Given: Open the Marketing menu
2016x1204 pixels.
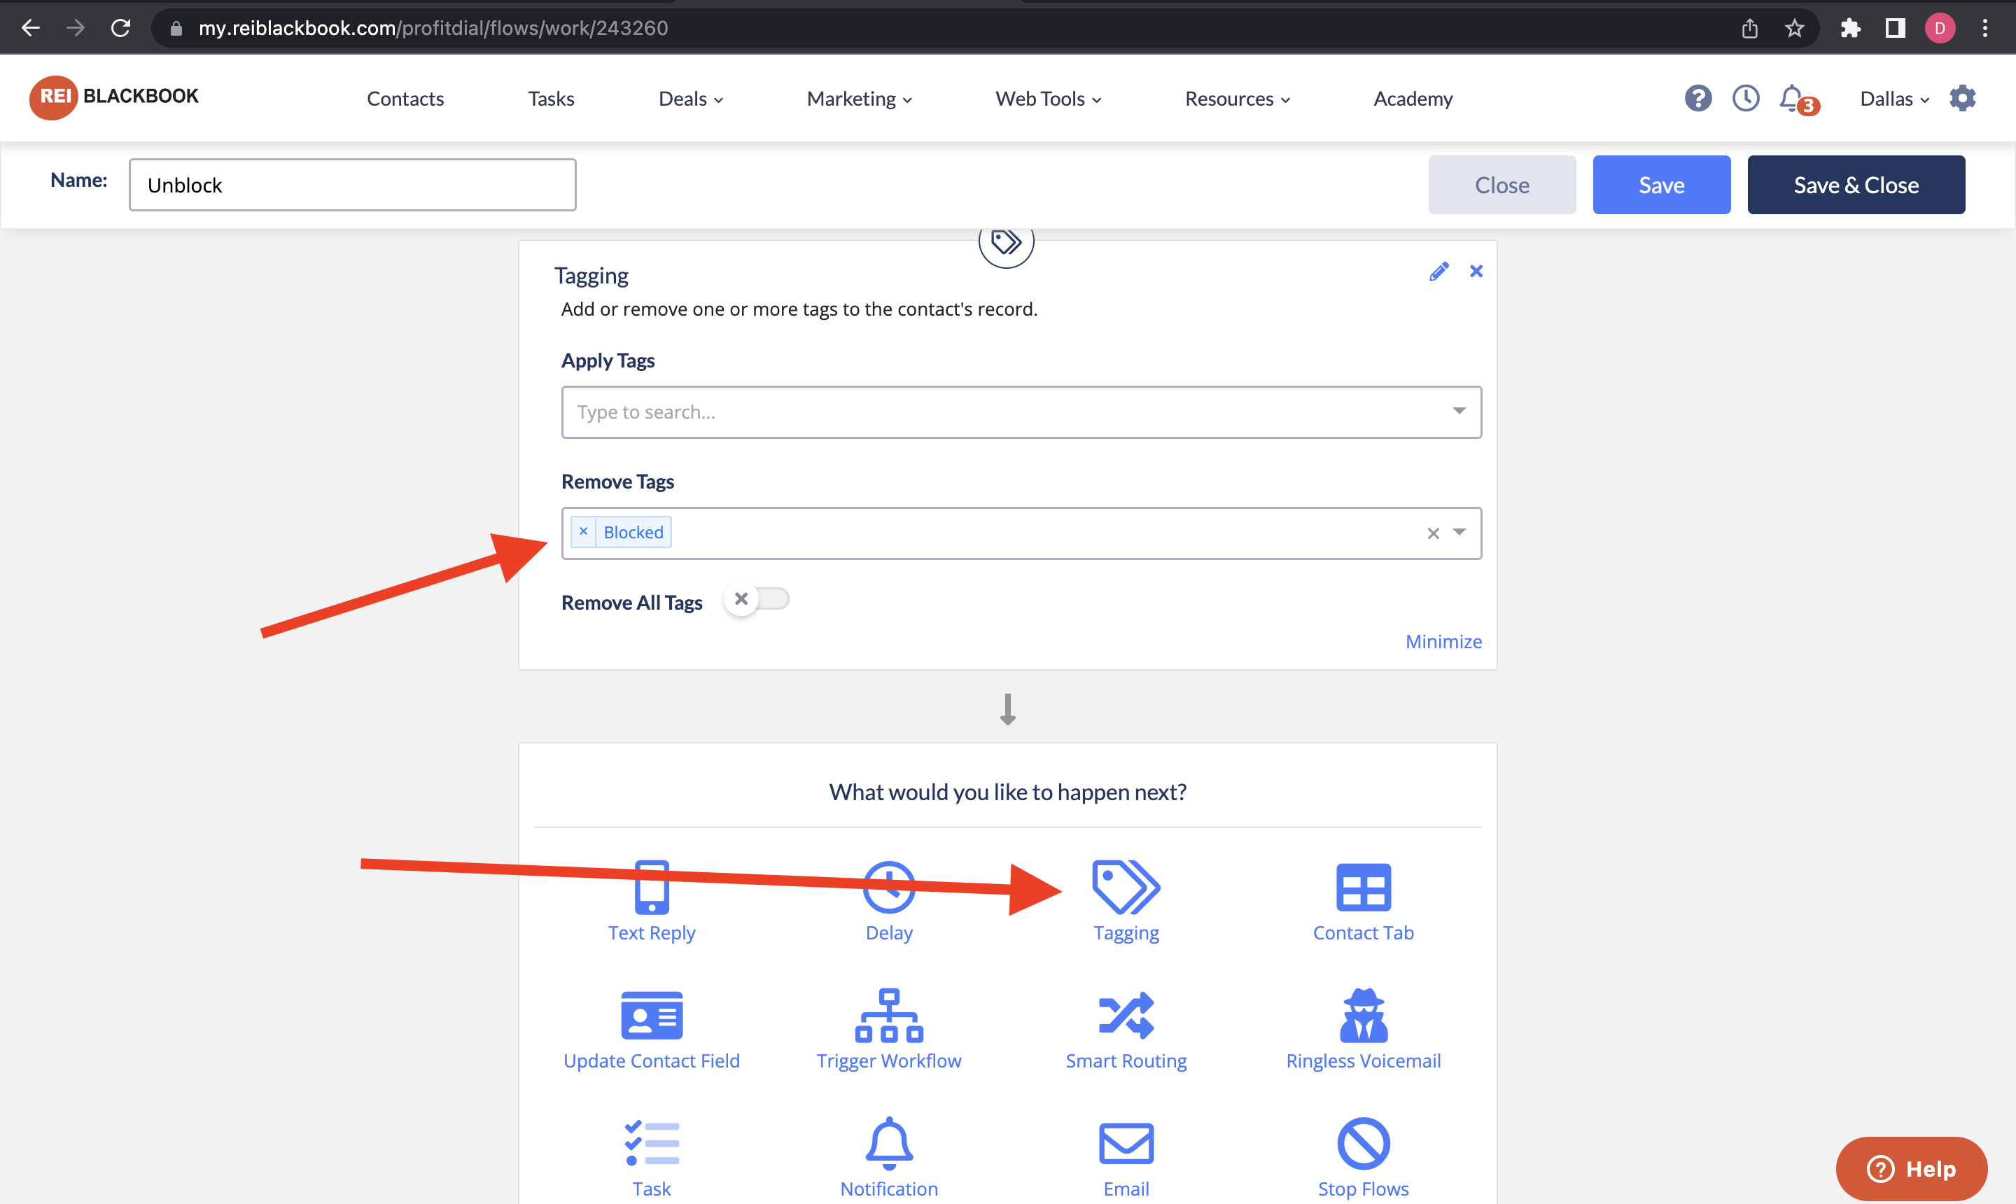Looking at the screenshot, I should coord(859,99).
